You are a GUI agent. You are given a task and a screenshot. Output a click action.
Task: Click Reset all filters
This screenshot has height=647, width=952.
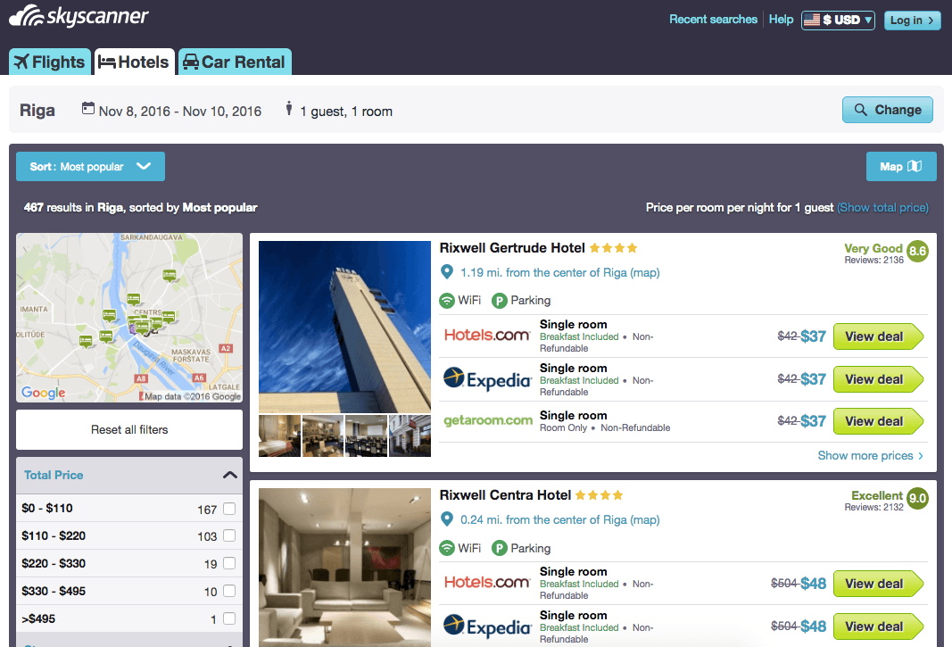pyautogui.click(x=129, y=429)
